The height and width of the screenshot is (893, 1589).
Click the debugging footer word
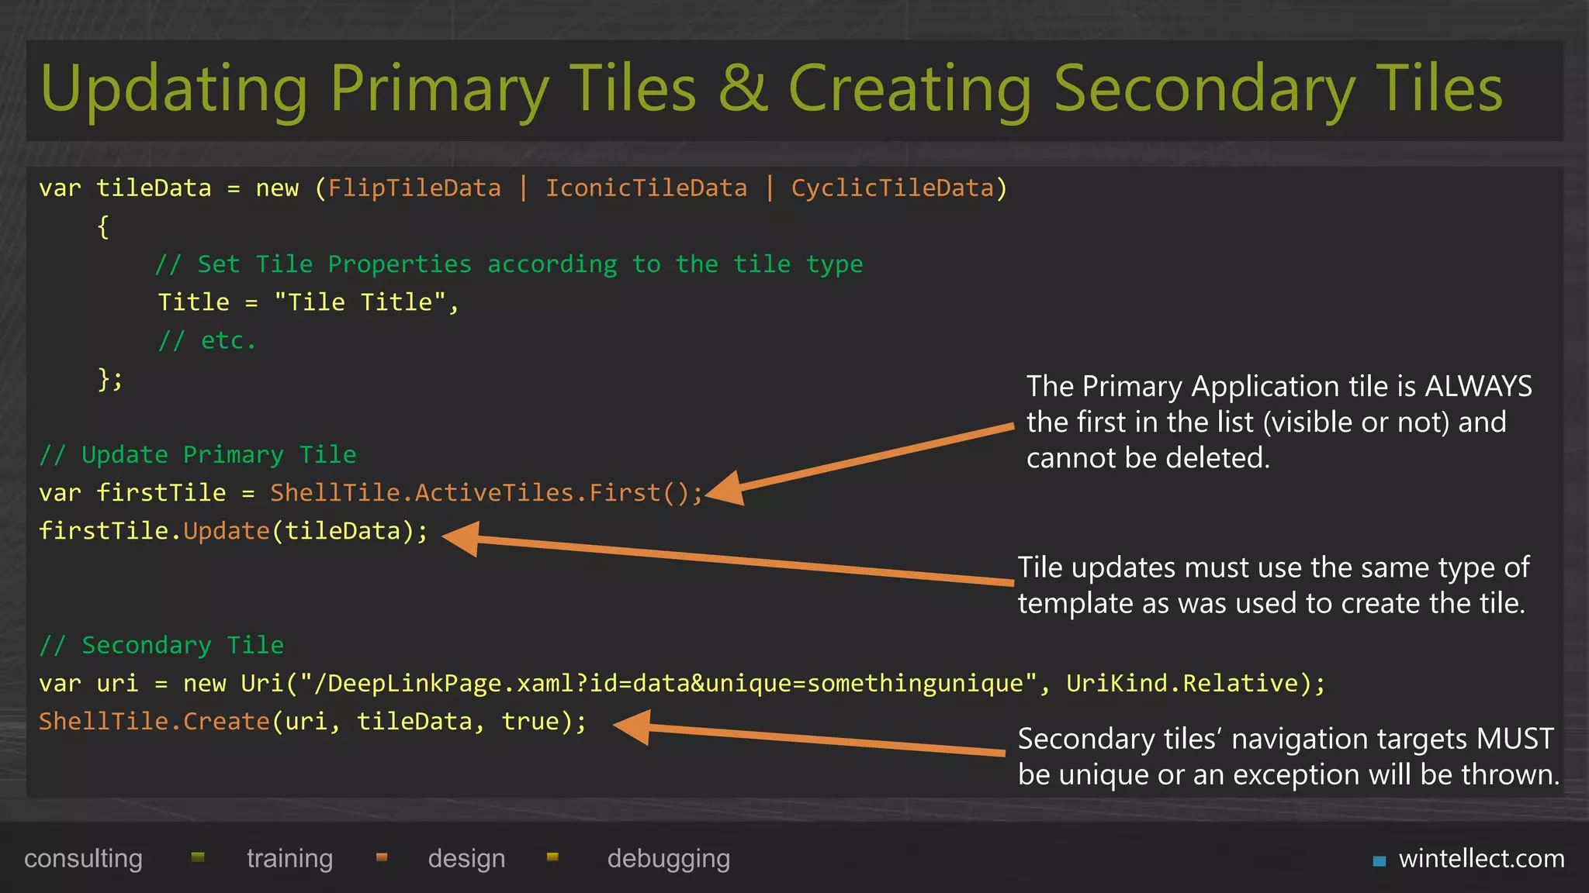coord(668,859)
